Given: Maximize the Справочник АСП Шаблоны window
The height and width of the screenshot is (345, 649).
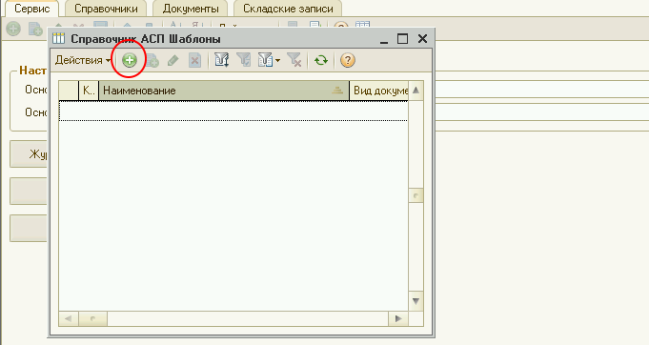Looking at the screenshot, I should [402, 39].
